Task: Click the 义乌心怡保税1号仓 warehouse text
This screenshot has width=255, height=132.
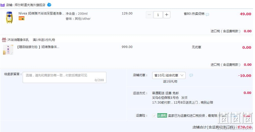Action: coord(165,98)
